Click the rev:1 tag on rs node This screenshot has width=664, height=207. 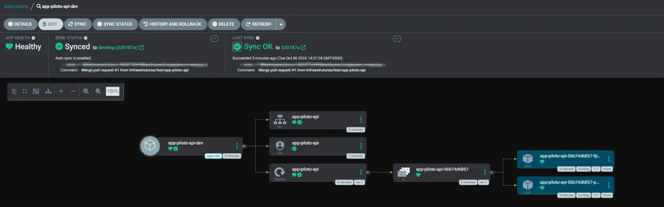pyautogui.click(x=483, y=182)
